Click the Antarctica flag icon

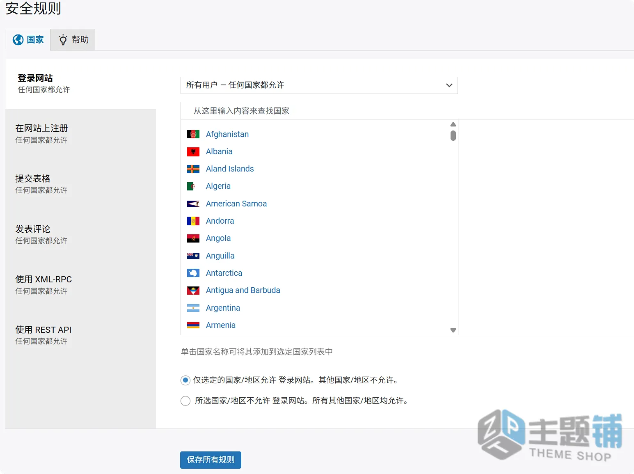click(x=193, y=273)
